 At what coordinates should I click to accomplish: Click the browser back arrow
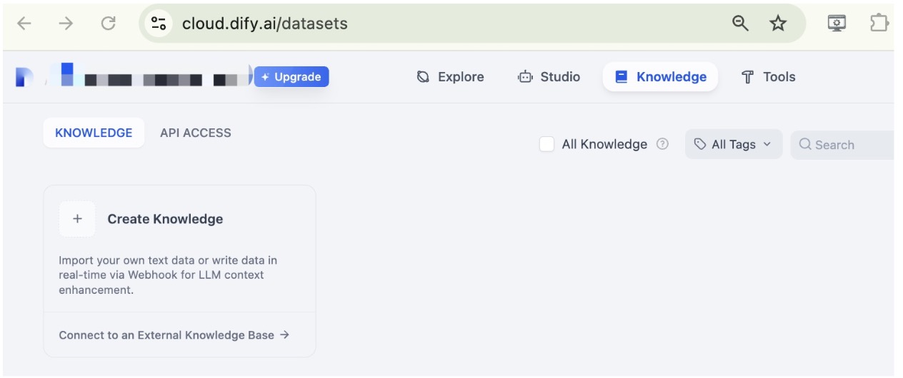[x=24, y=24]
